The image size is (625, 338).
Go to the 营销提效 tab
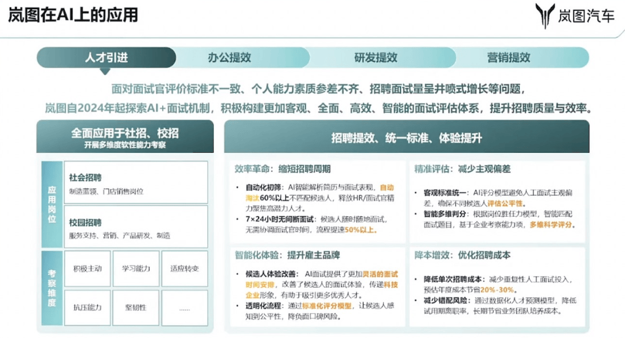(509, 57)
